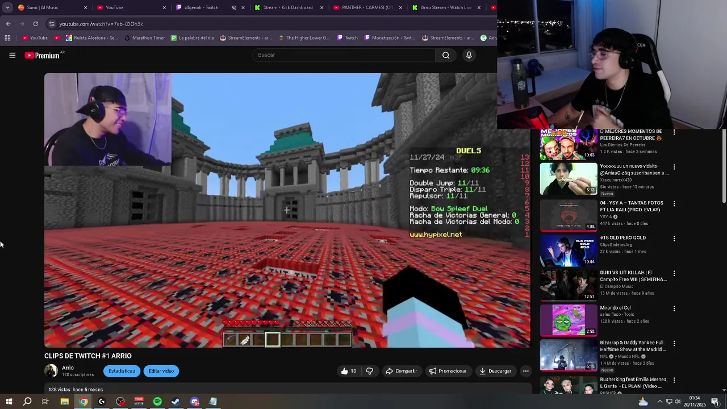Open the tab search dropdown arrow
727x409 pixels.
[7, 7]
